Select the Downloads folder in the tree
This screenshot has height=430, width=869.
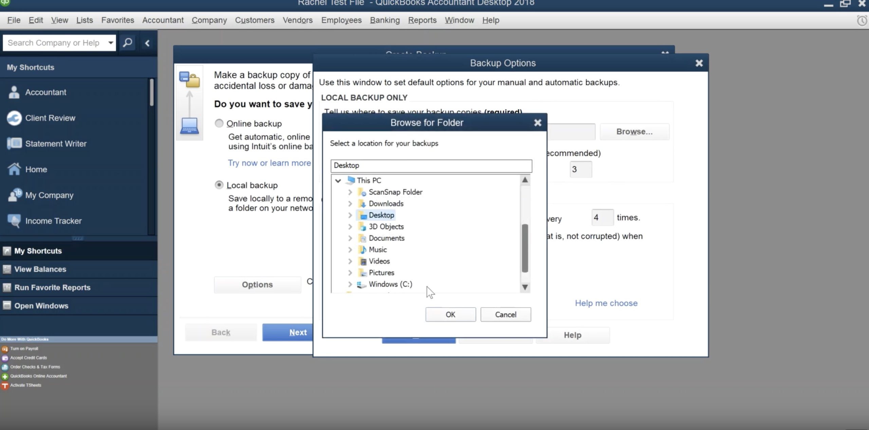[386, 204]
